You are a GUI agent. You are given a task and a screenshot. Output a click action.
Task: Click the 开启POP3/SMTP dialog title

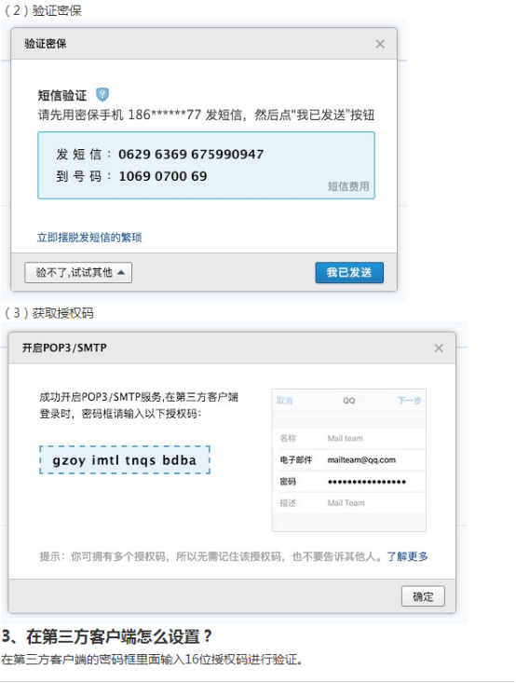[64, 348]
